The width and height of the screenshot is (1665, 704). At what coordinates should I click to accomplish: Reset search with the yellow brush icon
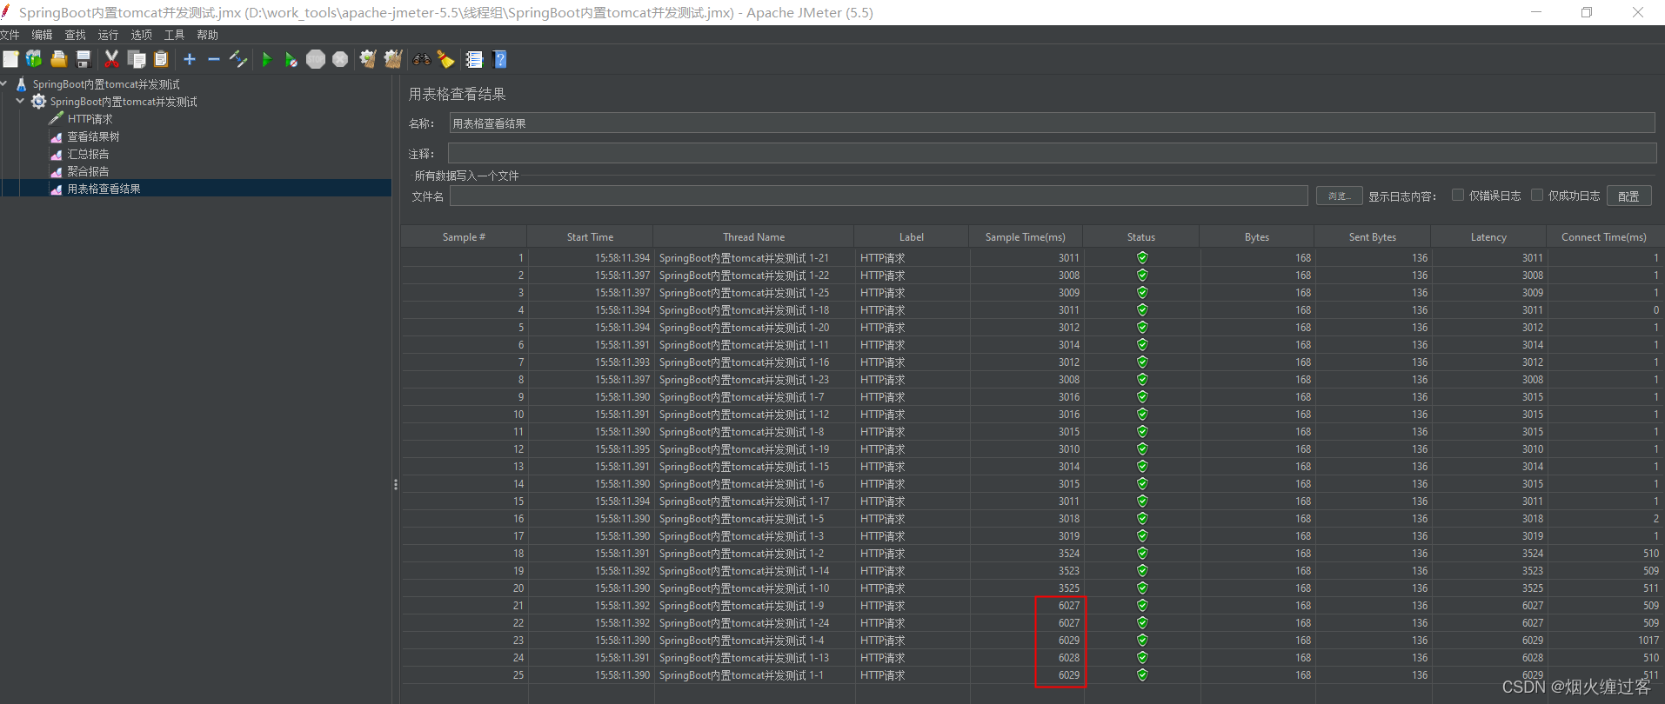coord(446,59)
